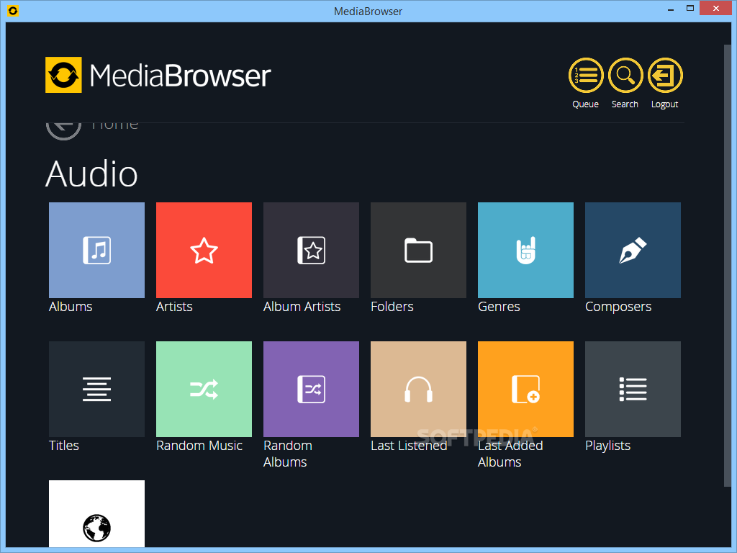Open the Albums tile
Image resolution: width=737 pixels, height=553 pixels.
(97, 250)
